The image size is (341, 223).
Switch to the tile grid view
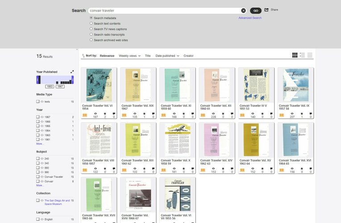tap(295, 55)
